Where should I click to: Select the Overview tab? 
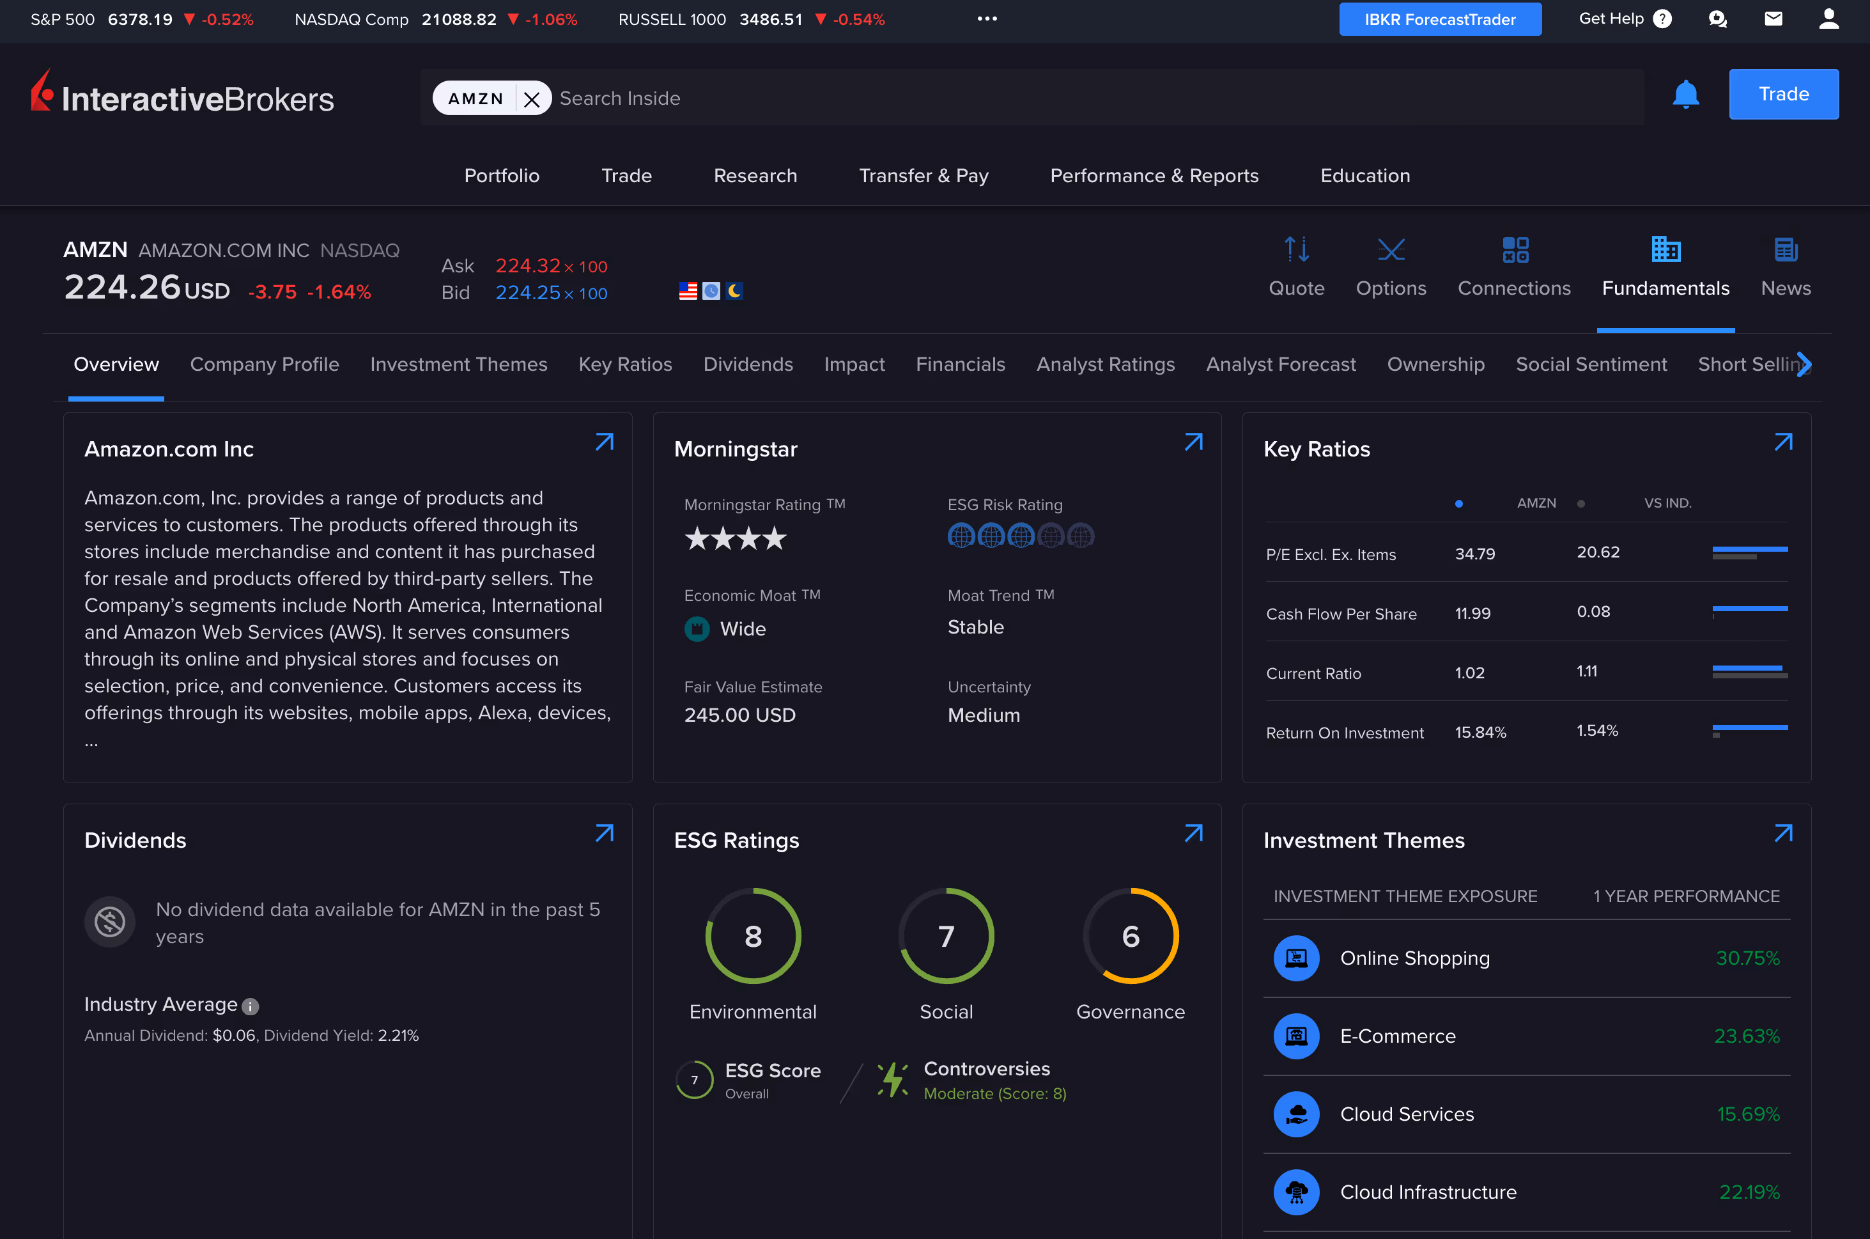(x=116, y=364)
